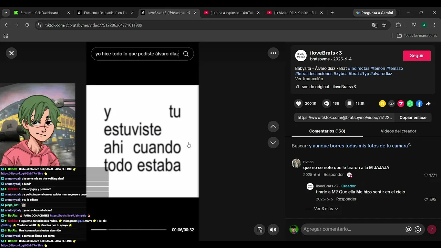Image resolution: width=441 pixels, height=248 pixels.
Task: Follow iloveBrats<3 with the Seguir button
Action: (417, 55)
